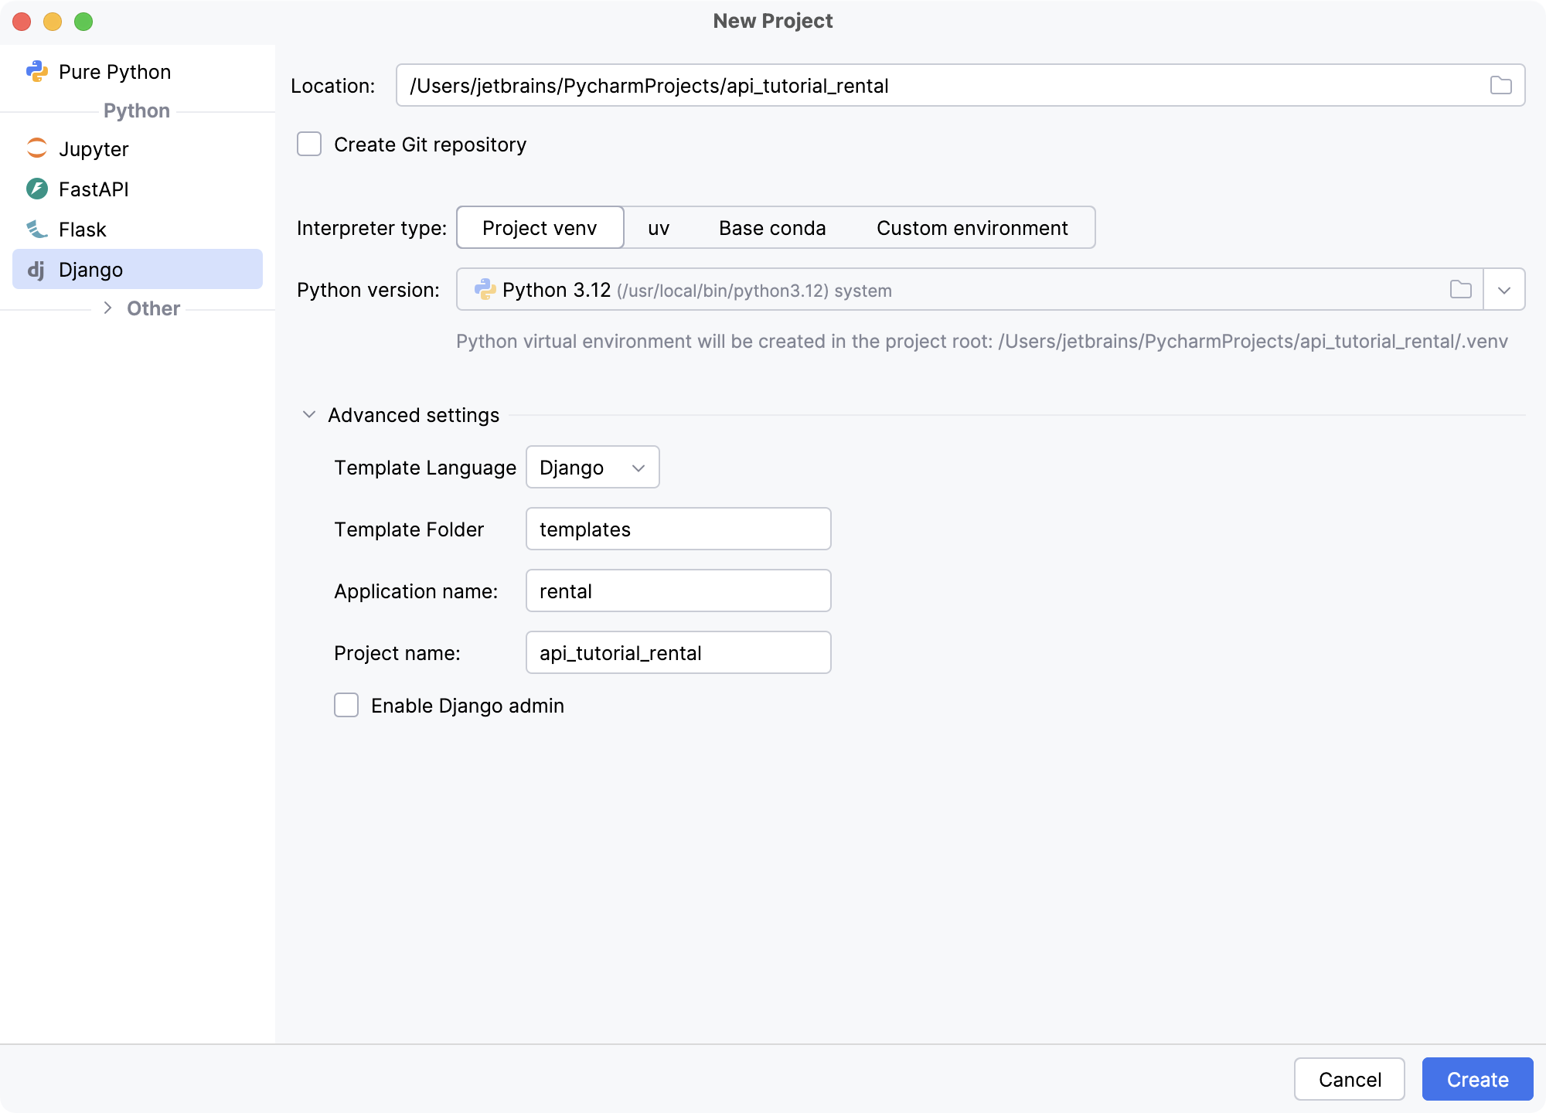Switch interpreter type to uv
The width and height of the screenshot is (1546, 1113).
[658, 228]
